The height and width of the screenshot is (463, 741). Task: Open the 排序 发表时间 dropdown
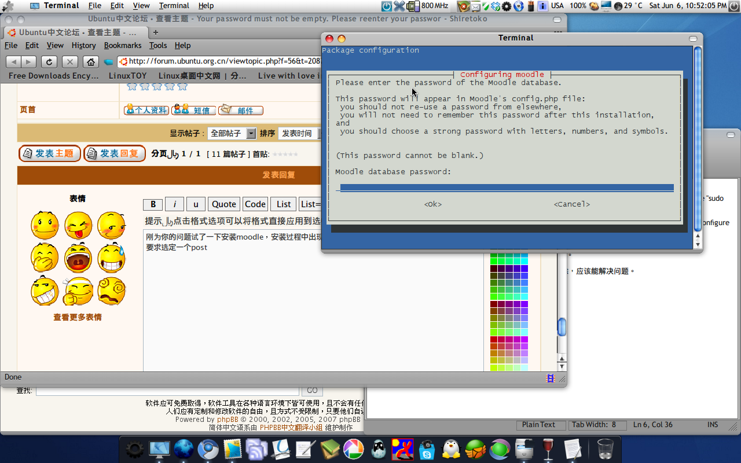tap(299, 133)
